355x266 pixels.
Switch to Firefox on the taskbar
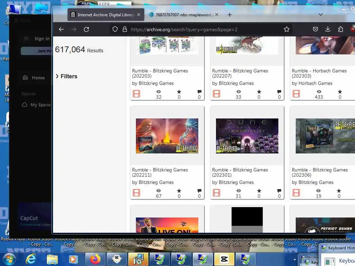(x=95, y=259)
